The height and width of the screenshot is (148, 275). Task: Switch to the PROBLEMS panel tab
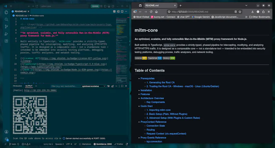[18, 86]
